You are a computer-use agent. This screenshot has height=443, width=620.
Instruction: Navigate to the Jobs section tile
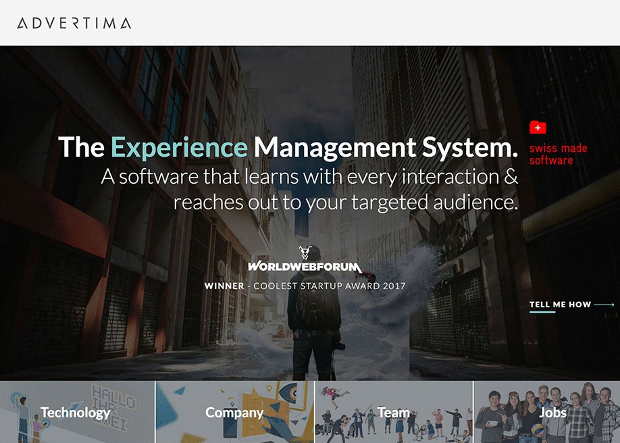[547, 412]
